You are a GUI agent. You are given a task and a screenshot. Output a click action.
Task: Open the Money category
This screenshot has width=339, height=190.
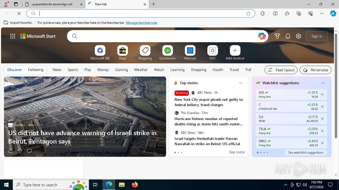tap(103, 70)
